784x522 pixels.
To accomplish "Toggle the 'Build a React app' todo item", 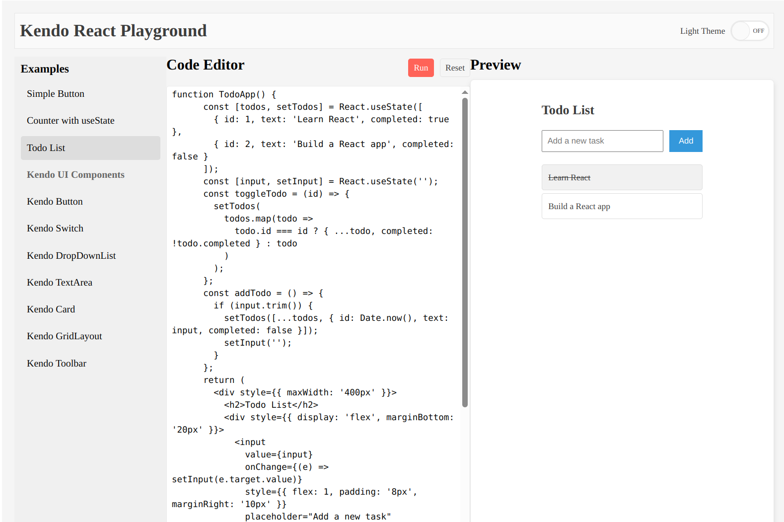I will pos(622,206).
